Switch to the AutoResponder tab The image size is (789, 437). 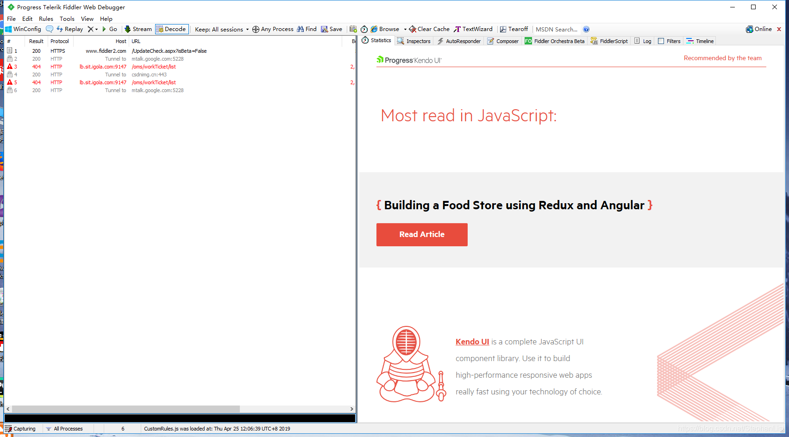coord(459,41)
